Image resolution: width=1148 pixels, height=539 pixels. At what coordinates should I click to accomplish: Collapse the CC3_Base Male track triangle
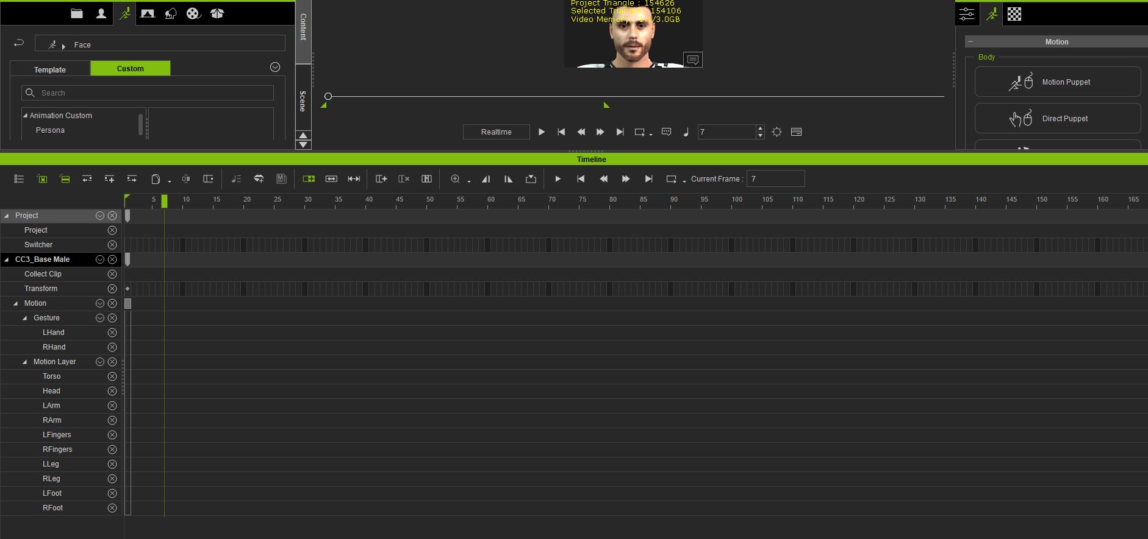[7, 259]
